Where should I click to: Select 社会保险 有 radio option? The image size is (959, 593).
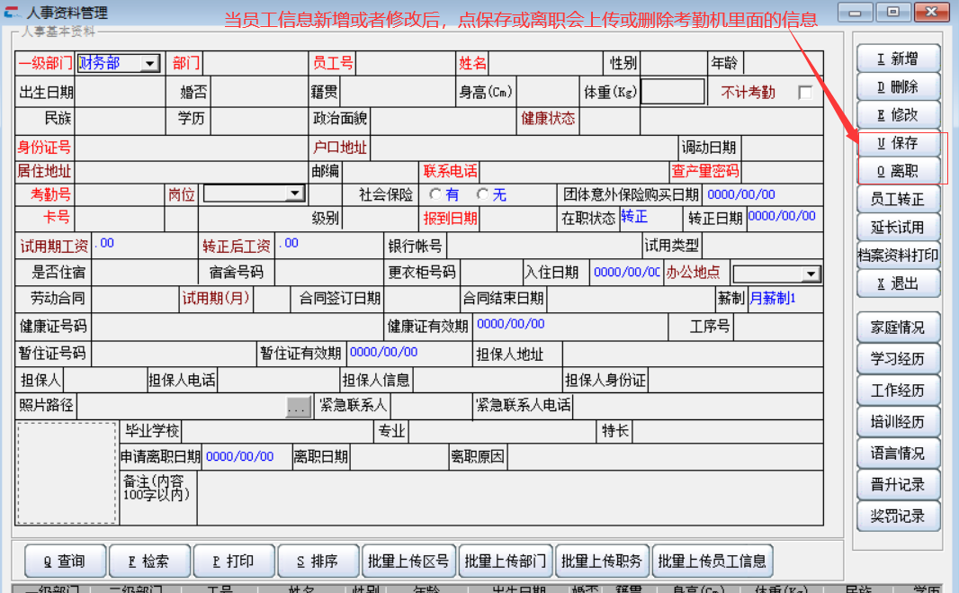click(435, 194)
